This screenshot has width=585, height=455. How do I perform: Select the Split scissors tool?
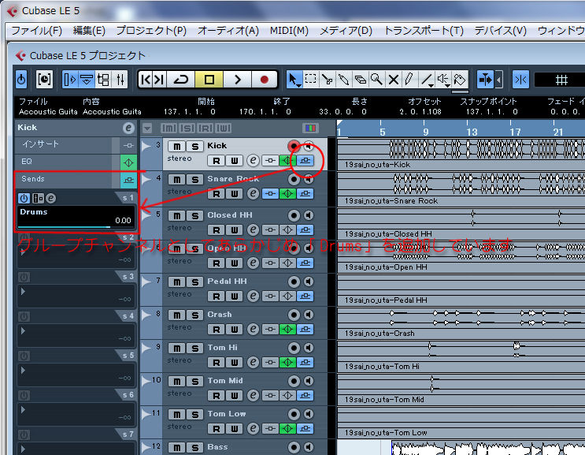(x=328, y=80)
